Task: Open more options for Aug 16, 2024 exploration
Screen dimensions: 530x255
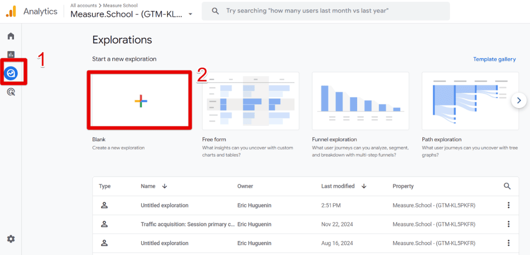Action: (508, 243)
